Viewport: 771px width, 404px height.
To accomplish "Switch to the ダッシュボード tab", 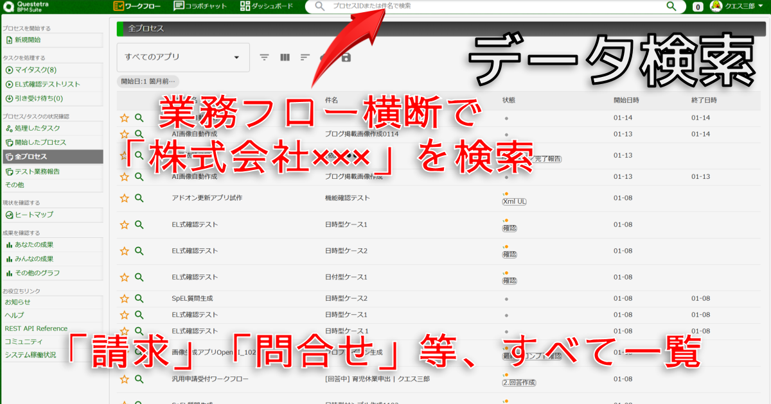I will [x=266, y=6].
